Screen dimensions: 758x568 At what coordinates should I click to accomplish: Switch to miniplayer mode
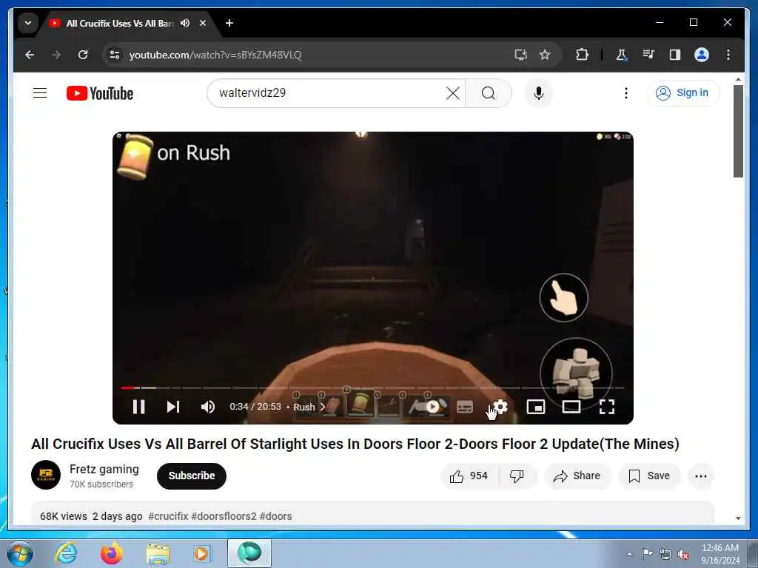coord(536,407)
